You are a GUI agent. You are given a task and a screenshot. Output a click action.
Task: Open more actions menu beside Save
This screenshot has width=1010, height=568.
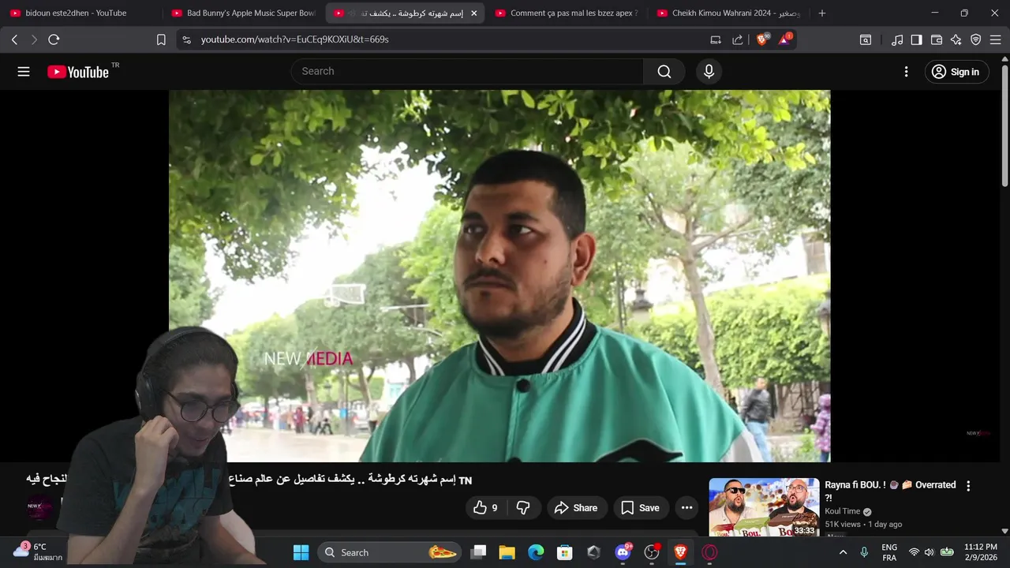[686, 508]
